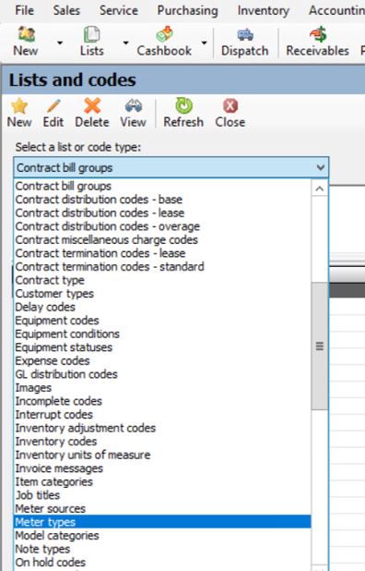Select Customer types in the list

[x=162, y=294]
